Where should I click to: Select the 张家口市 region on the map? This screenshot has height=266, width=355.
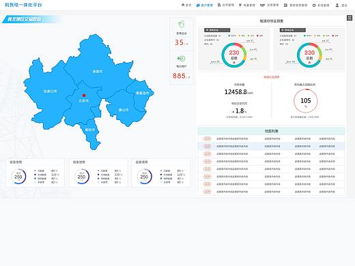[50, 91]
